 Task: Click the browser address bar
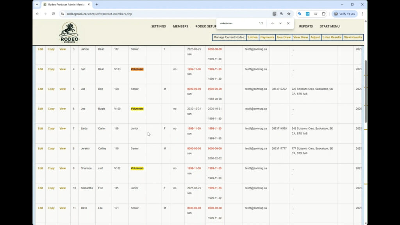[x=156, y=14]
